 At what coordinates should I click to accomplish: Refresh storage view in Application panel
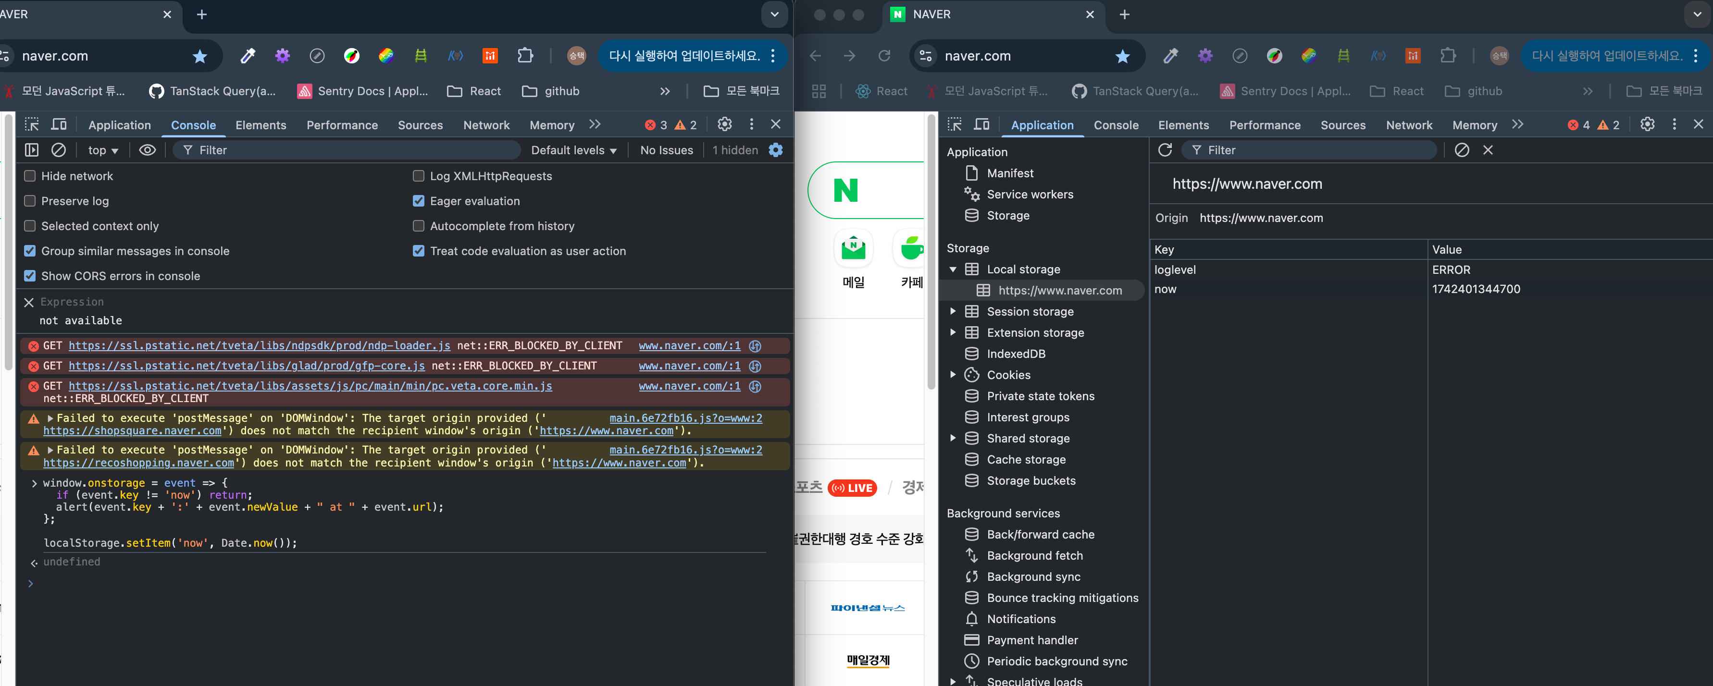pos(1165,150)
